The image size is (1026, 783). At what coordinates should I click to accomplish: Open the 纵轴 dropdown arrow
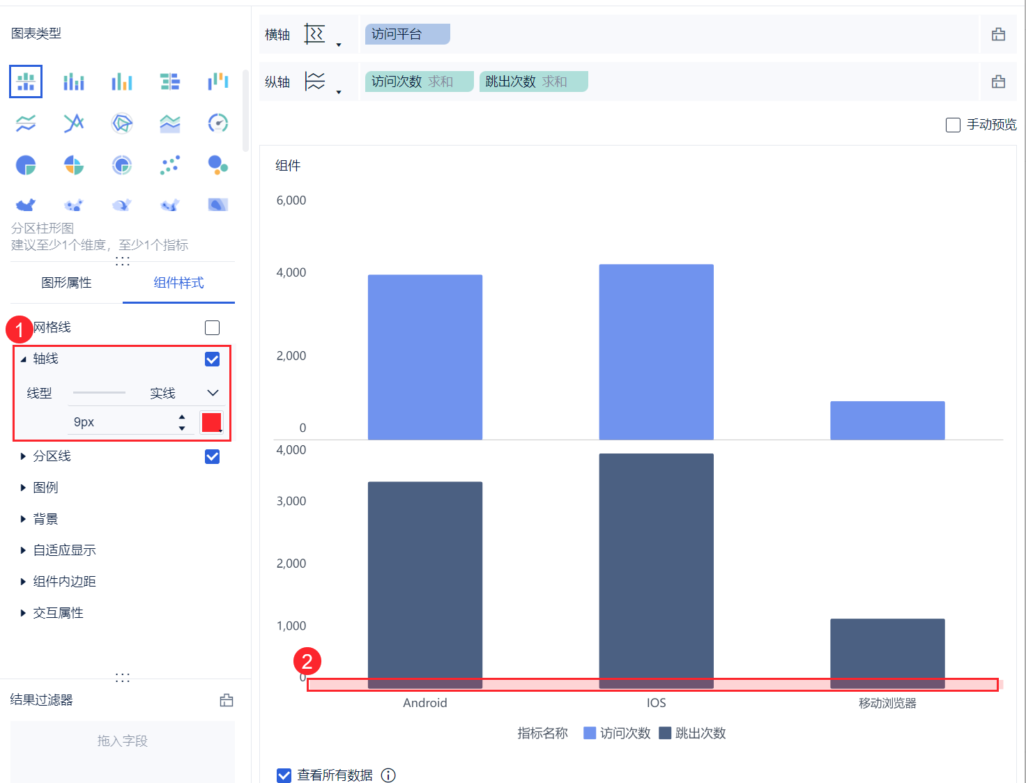tap(339, 92)
